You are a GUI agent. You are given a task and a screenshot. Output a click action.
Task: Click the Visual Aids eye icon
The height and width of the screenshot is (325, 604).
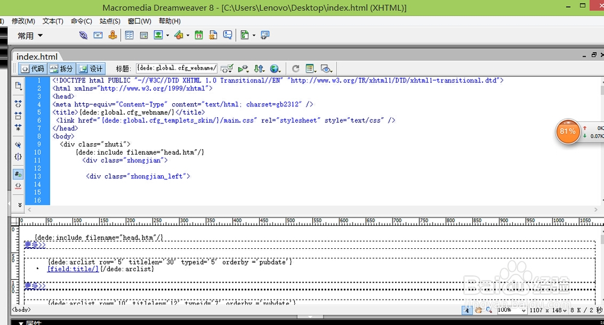coord(326,69)
